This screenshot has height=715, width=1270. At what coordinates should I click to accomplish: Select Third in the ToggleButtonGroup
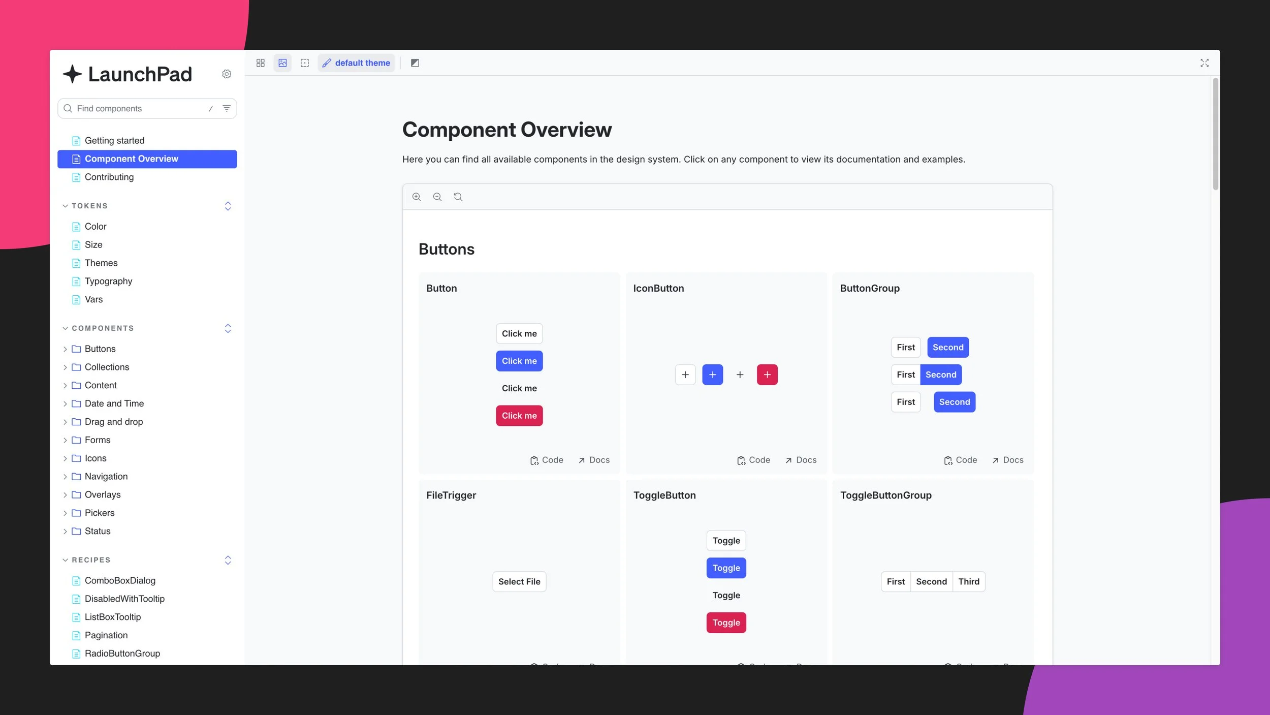click(x=968, y=581)
